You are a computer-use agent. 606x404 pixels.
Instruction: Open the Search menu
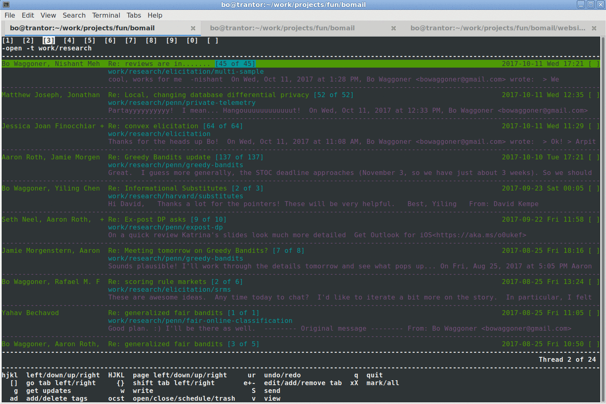74,15
